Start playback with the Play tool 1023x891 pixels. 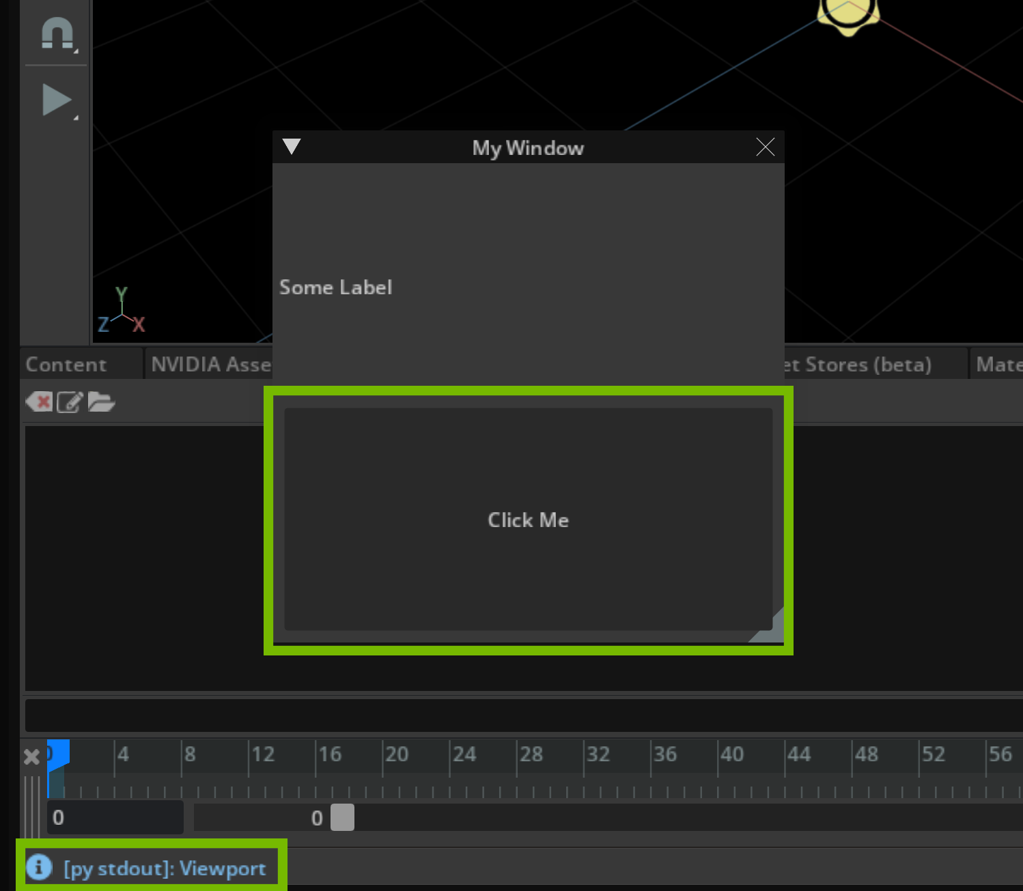coord(57,100)
